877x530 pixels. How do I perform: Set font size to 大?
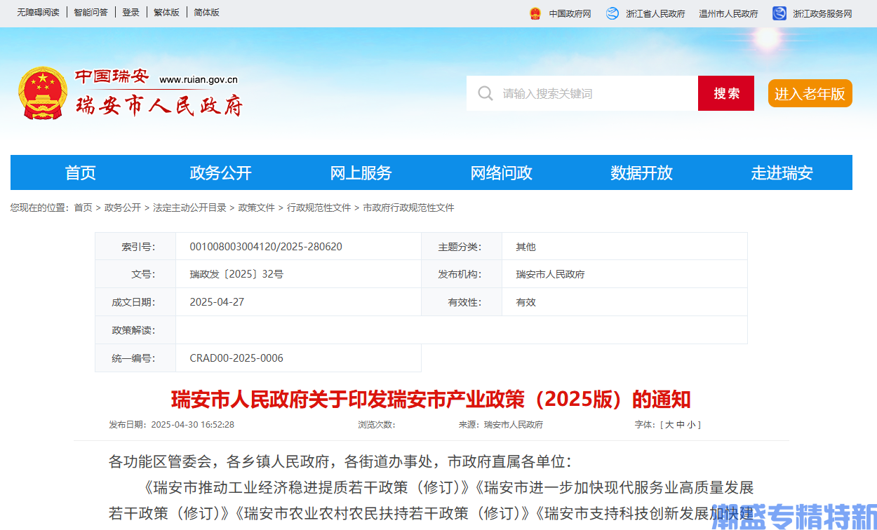pyautogui.click(x=669, y=424)
